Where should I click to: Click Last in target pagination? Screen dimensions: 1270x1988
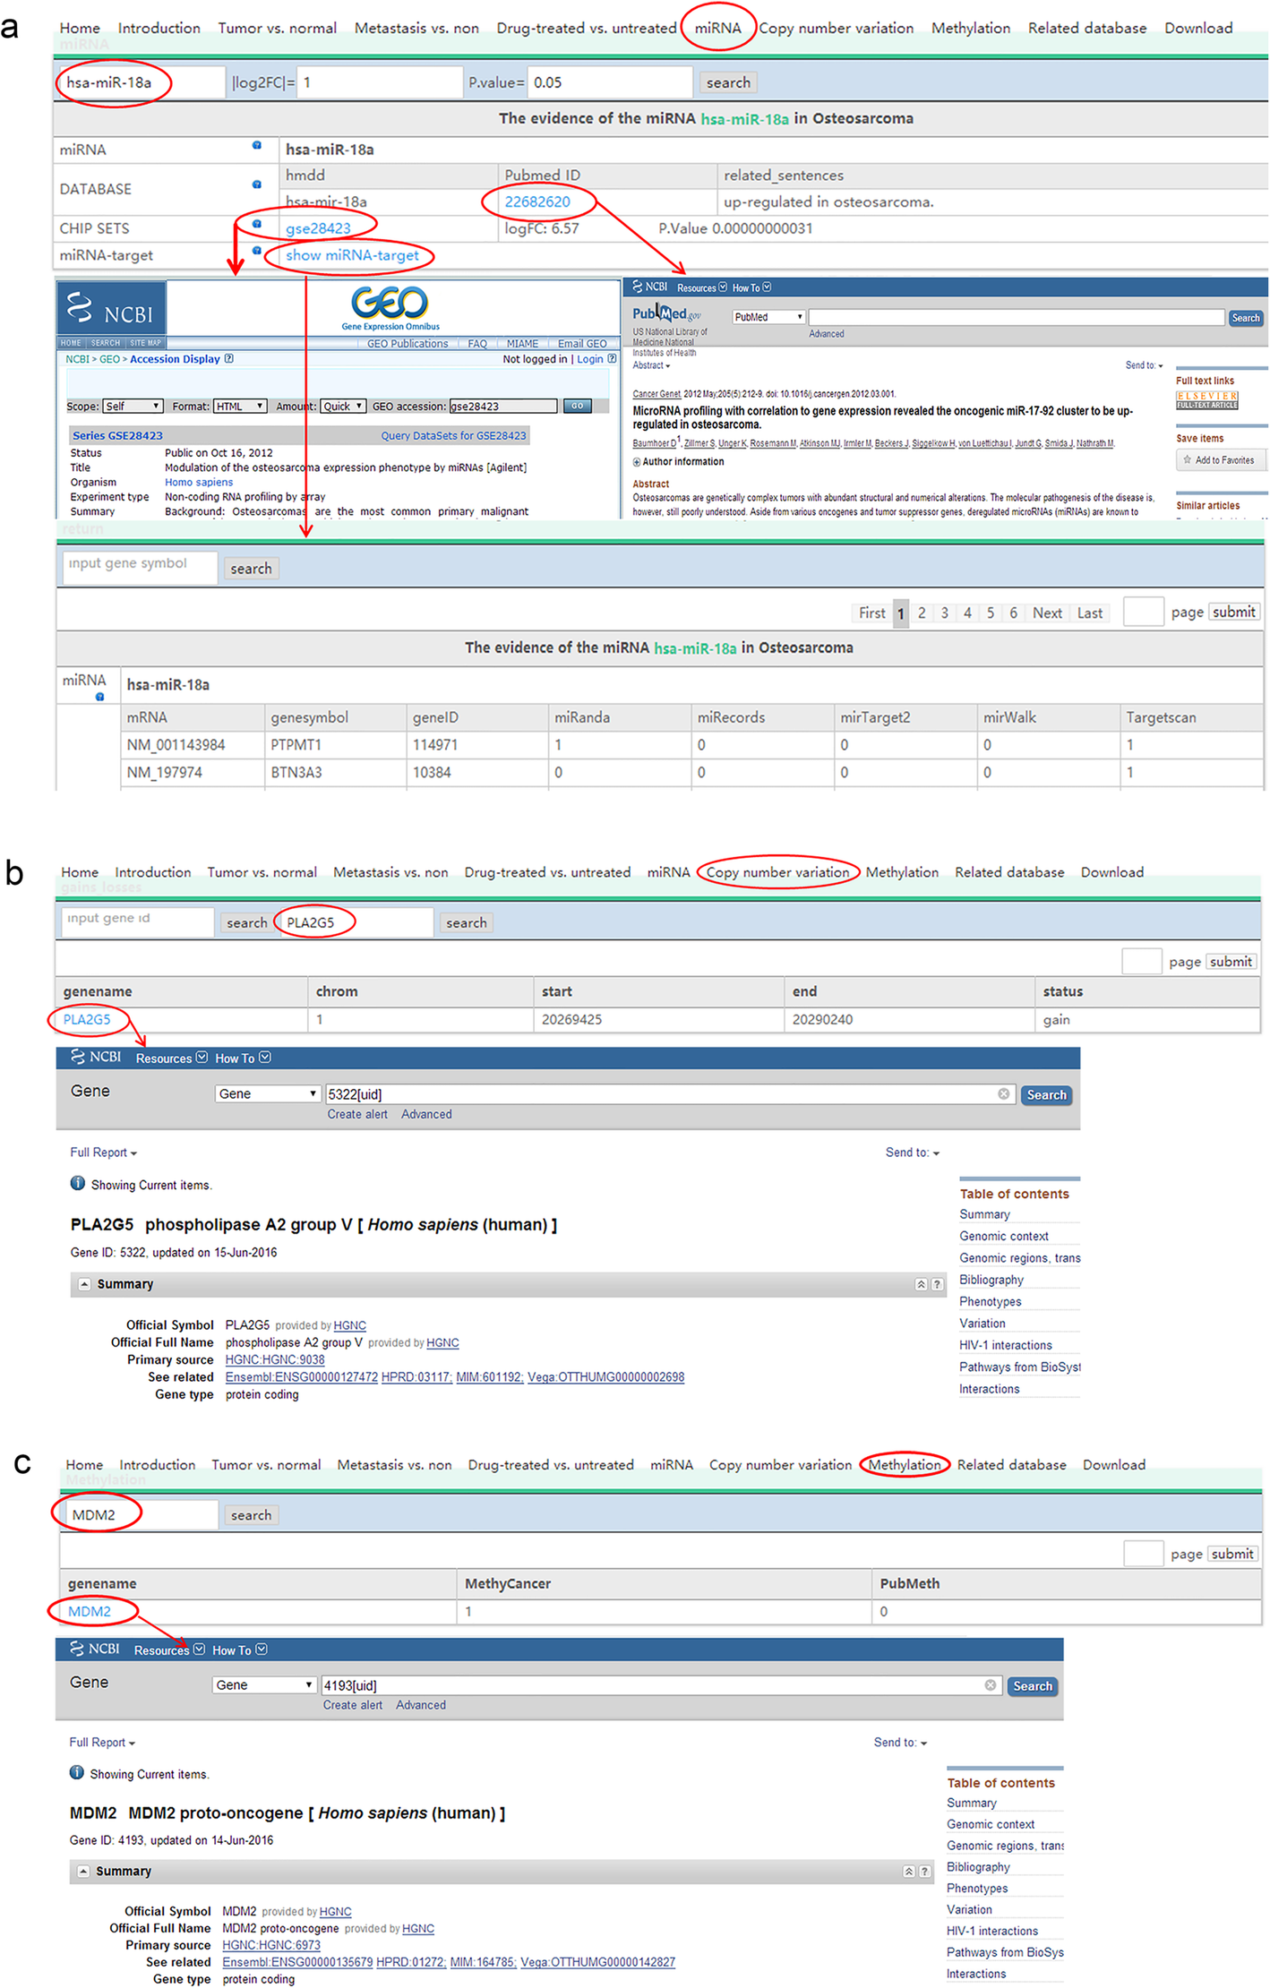[x=1090, y=613]
